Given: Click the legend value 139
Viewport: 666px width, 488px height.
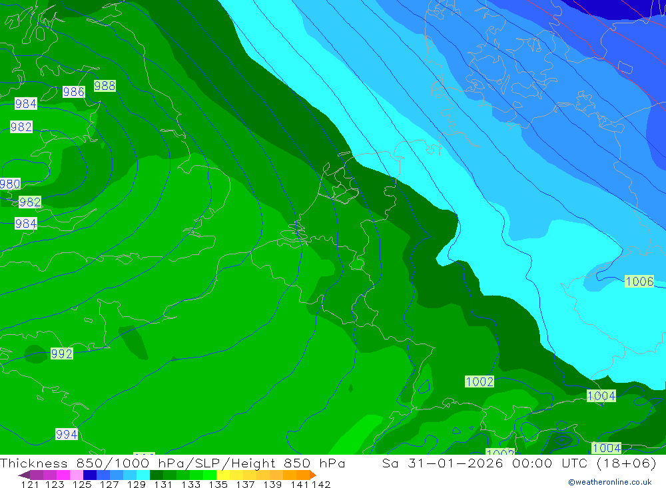Looking at the screenshot, I should (272, 484).
